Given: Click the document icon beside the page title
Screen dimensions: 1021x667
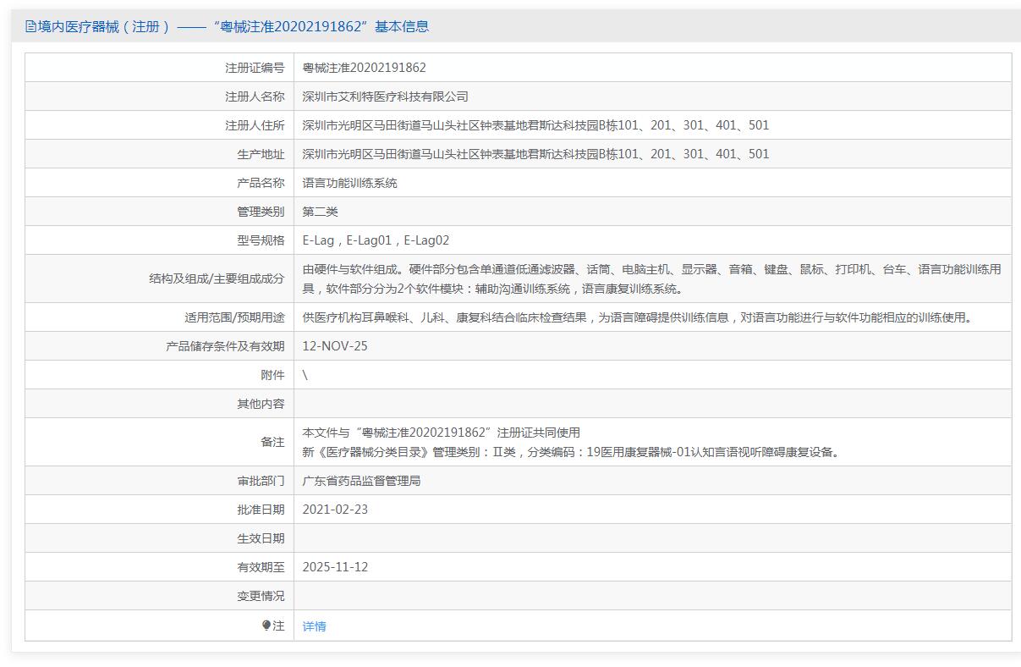Looking at the screenshot, I should (30, 26).
